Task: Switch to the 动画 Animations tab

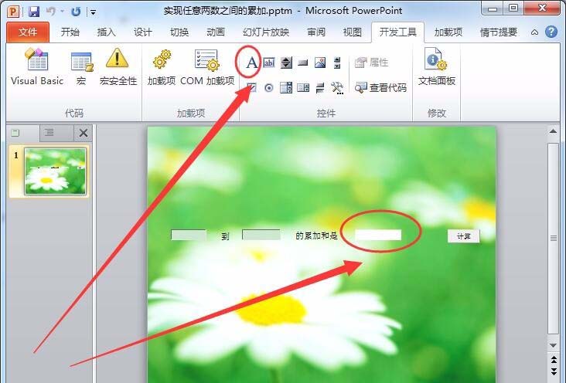Action: [x=216, y=32]
